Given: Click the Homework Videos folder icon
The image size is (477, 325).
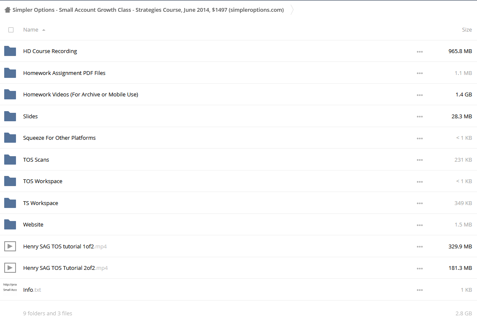Looking at the screenshot, I should (x=10, y=94).
